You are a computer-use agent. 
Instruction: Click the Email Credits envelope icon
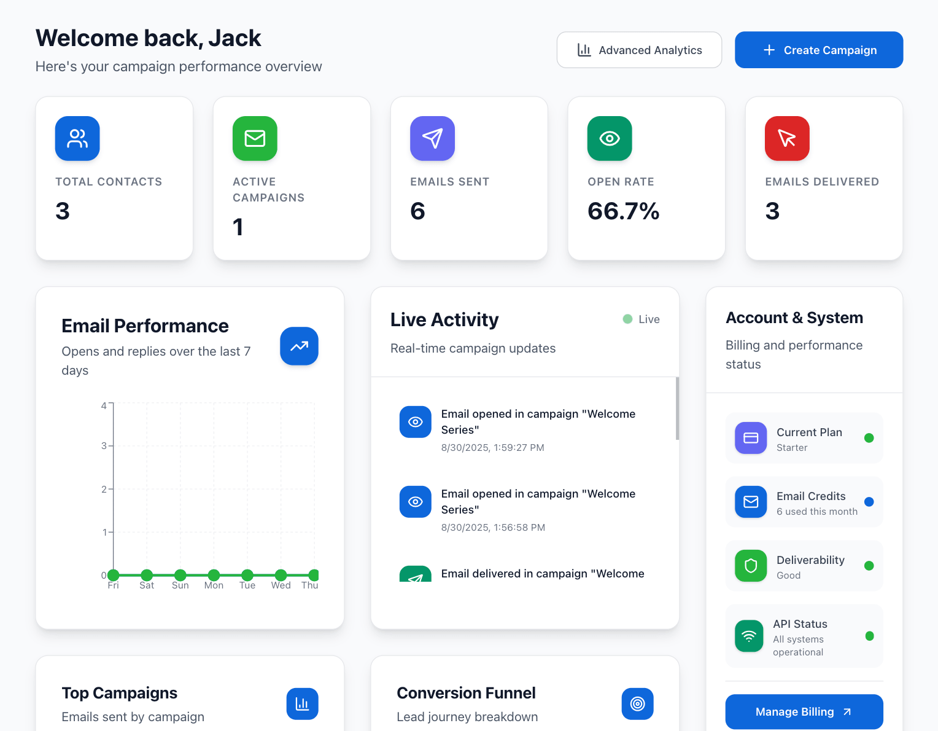point(751,502)
